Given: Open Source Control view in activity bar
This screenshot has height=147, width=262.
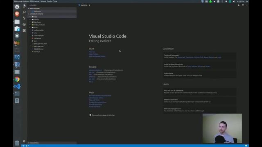Looking at the screenshot, I should pos(24,18).
